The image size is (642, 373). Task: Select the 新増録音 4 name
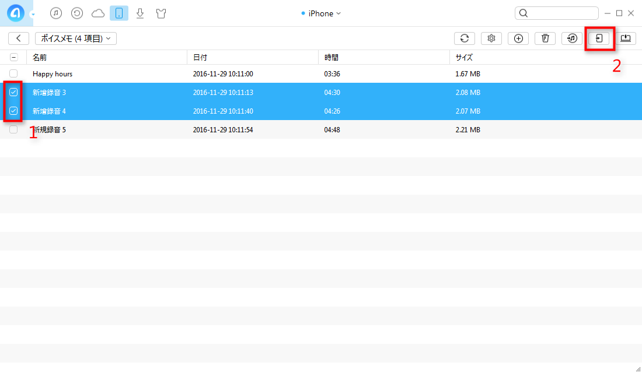[x=49, y=111]
